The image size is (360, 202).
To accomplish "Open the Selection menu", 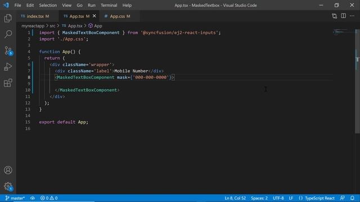I will point(48,5).
